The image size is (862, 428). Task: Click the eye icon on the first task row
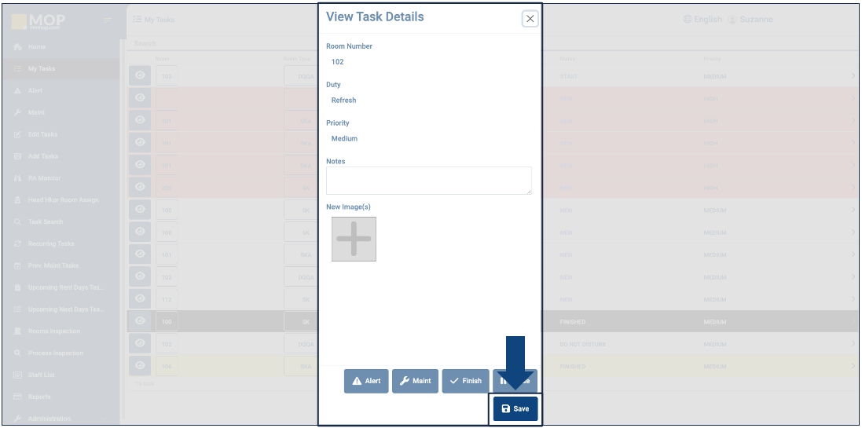coord(141,76)
